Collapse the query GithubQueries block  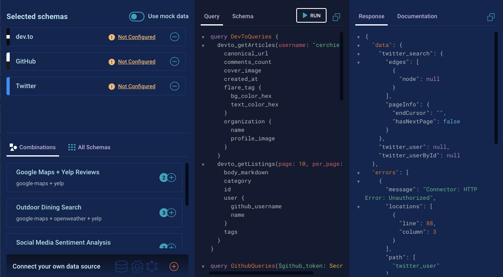click(203, 266)
